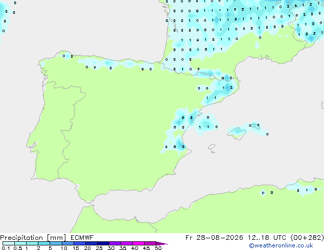
Task: Click Mallorca island on the map
Action: point(237,133)
